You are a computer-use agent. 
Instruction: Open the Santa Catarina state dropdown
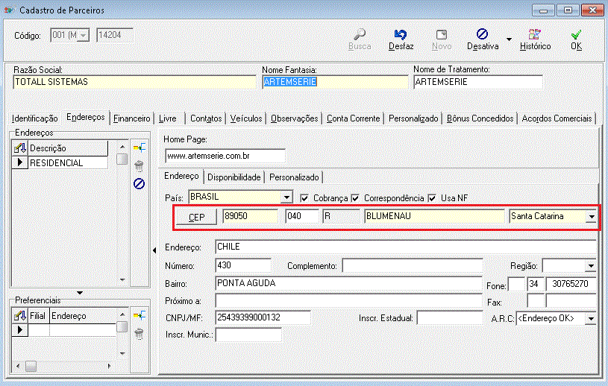591,217
